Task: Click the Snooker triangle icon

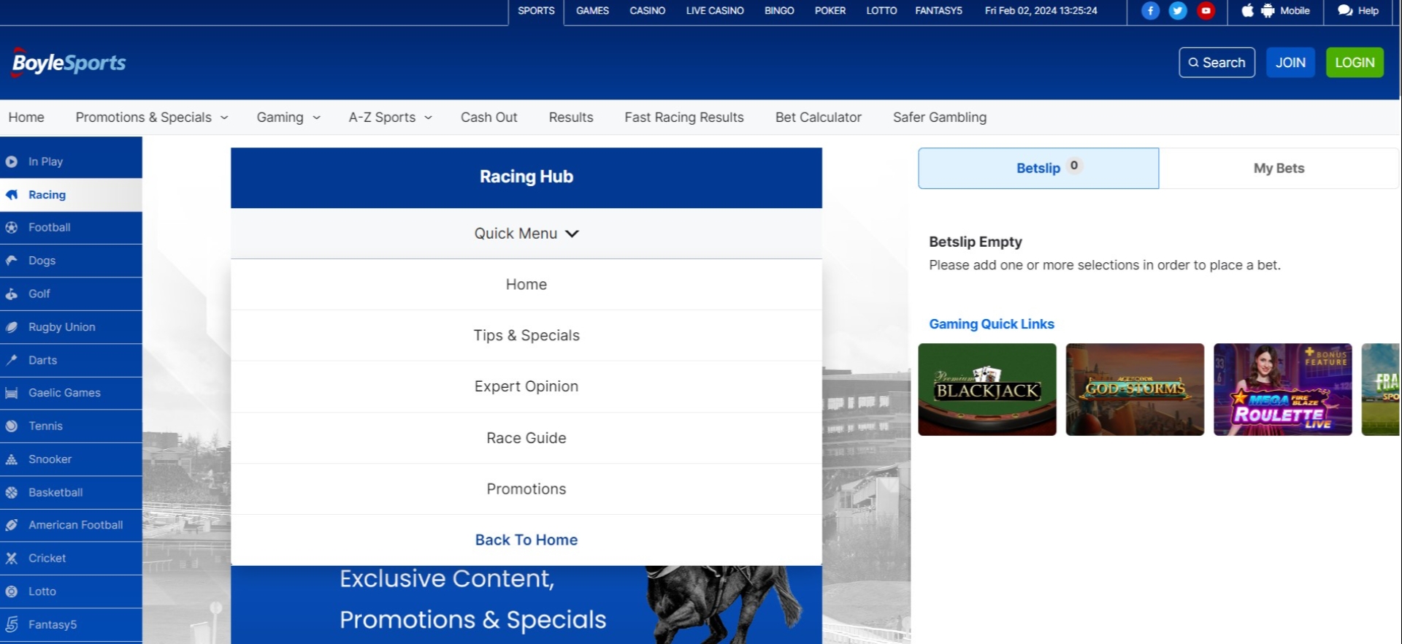Action: tap(12, 459)
